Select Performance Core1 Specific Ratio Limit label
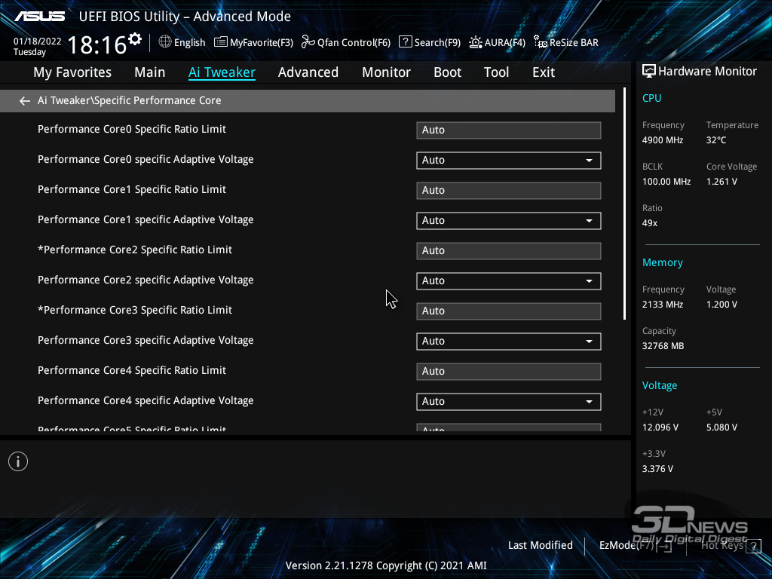The width and height of the screenshot is (772, 579). pyautogui.click(x=132, y=189)
